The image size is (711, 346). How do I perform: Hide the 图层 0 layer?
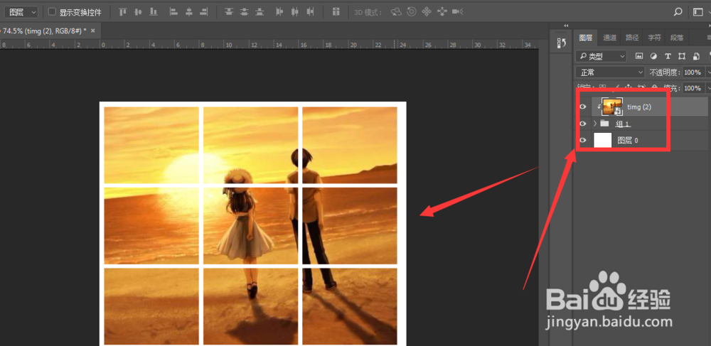(x=583, y=141)
